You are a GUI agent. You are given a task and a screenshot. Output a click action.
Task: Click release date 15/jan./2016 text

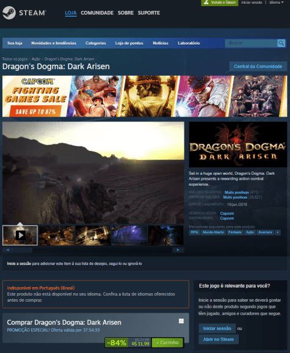pyautogui.click(x=237, y=205)
